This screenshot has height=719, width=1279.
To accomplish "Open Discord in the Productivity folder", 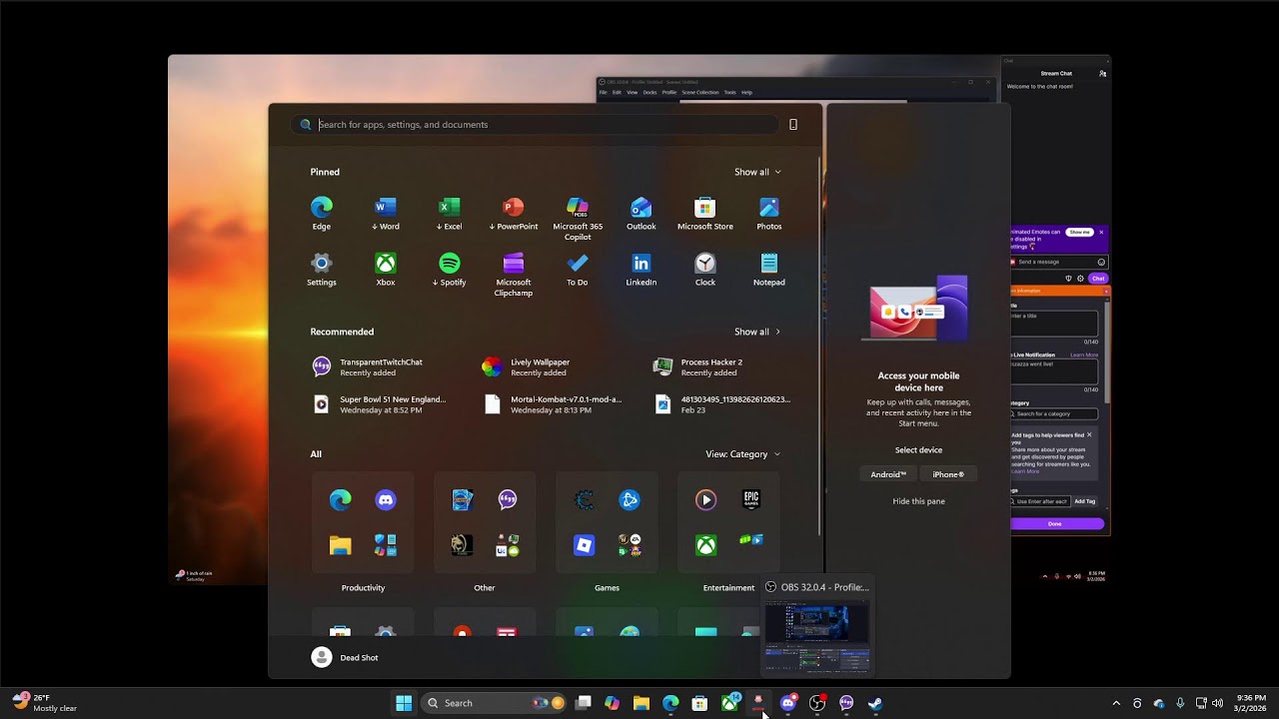I will (x=386, y=500).
